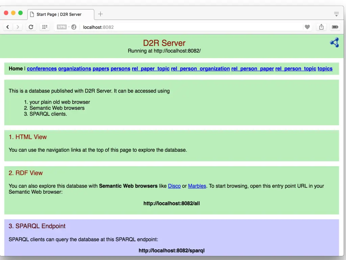This screenshot has width=346, height=260.
Task: Open the topics navigation link
Action: click(325, 68)
